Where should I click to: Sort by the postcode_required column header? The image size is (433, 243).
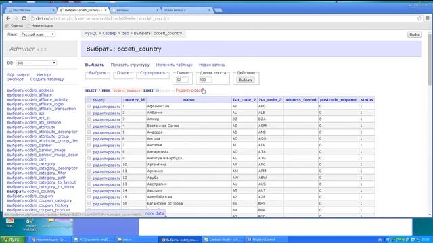point(338,100)
